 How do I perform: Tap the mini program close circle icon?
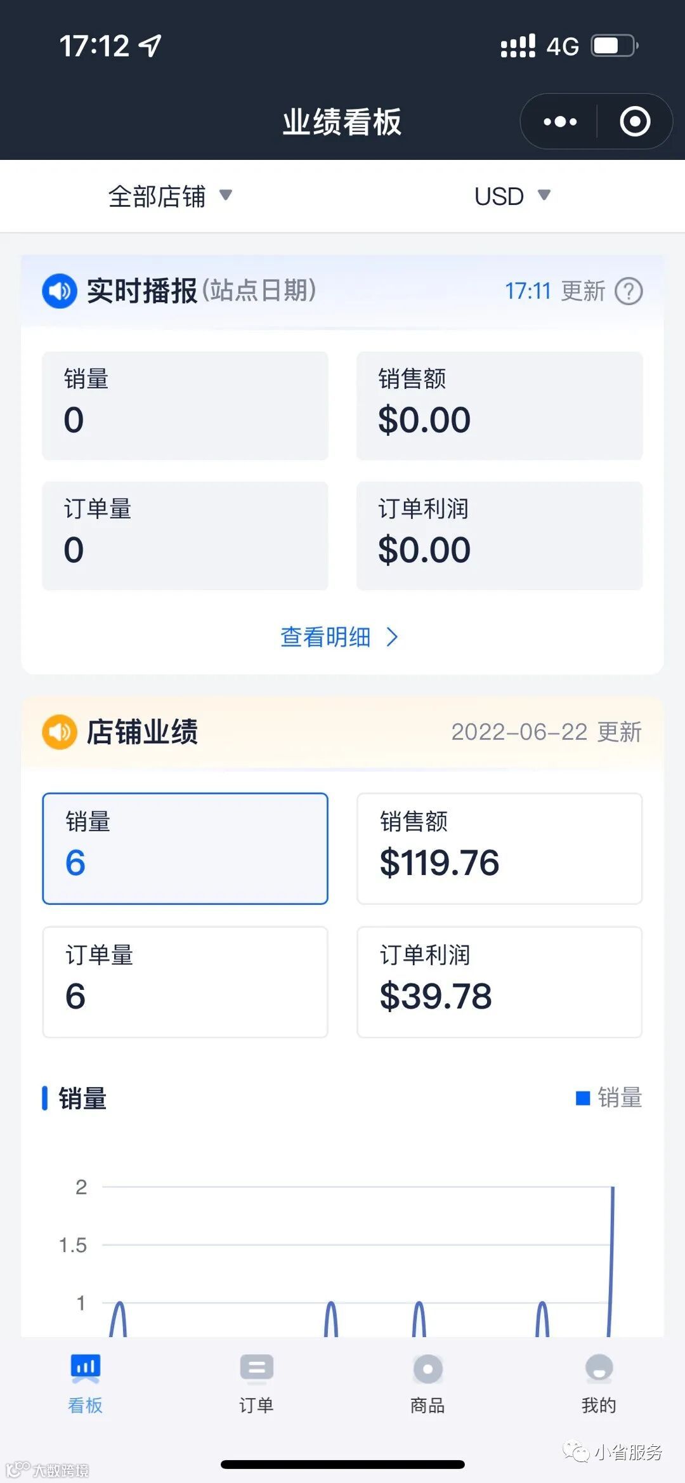635,121
